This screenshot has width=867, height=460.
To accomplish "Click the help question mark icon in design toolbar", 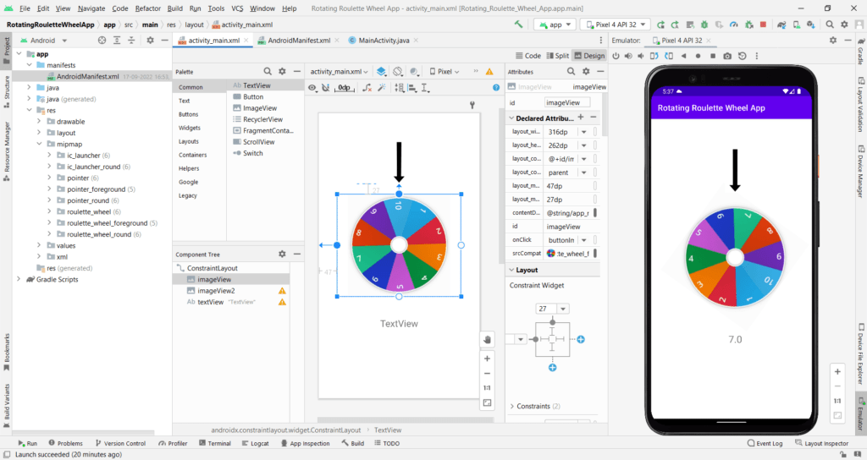I will pyautogui.click(x=496, y=88).
